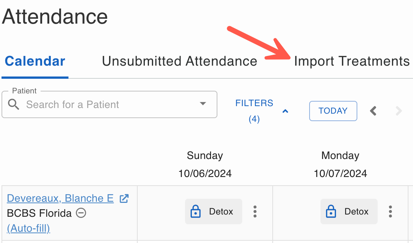This screenshot has height=243, width=413.
Task: Open Devereaux, Blanche E patient link
Action: 60,198
